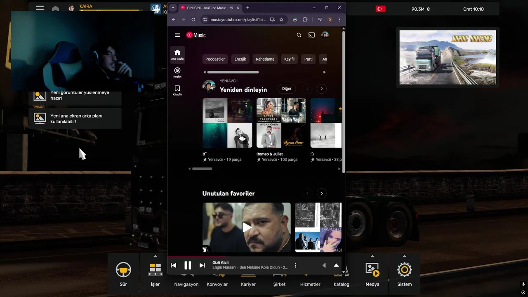The width and height of the screenshot is (528, 297).
Task: Select the Keyifli mood chip
Action: (289, 59)
